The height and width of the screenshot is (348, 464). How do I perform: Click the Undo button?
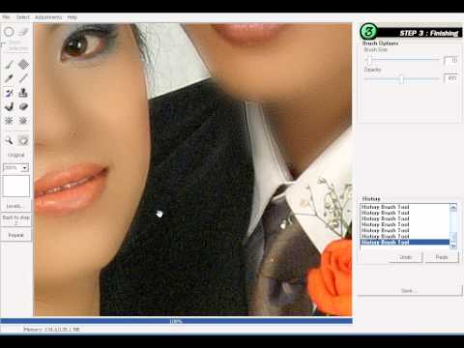pyautogui.click(x=406, y=257)
